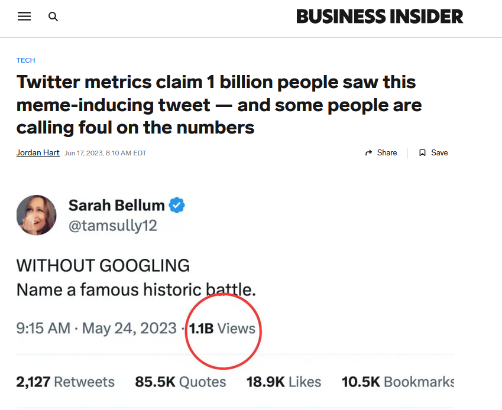The image size is (502, 410).
Task: Click the Save bookmark icon
Action: 422,153
